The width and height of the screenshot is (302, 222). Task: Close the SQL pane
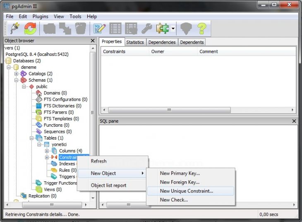pyautogui.click(x=294, y=121)
